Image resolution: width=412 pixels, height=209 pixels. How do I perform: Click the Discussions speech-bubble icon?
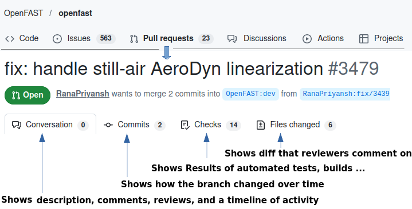232,39
